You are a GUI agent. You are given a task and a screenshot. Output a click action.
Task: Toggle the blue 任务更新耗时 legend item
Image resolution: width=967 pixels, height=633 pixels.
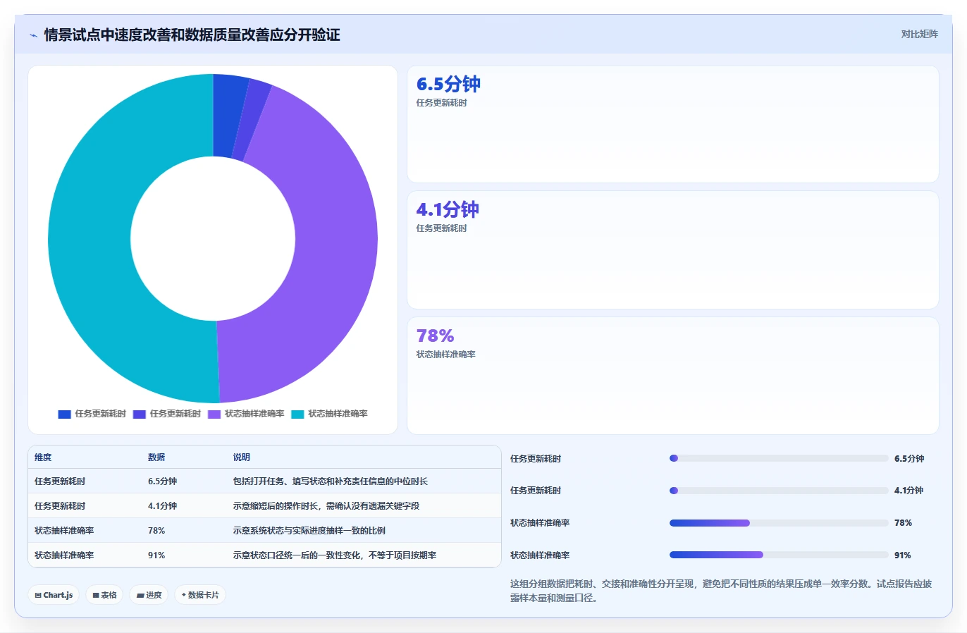(92, 414)
